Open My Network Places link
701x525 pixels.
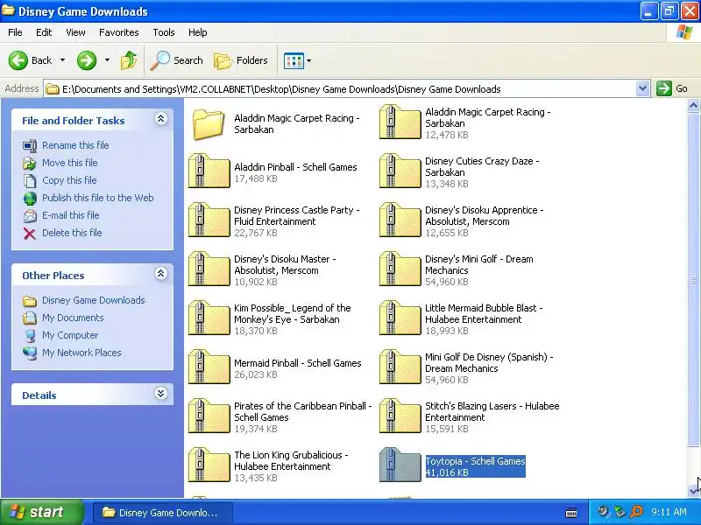tap(81, 353)
